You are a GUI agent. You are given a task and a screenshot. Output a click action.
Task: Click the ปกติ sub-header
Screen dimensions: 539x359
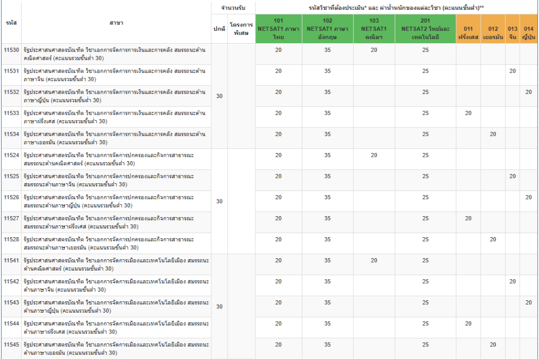click(x=219, y=29)
